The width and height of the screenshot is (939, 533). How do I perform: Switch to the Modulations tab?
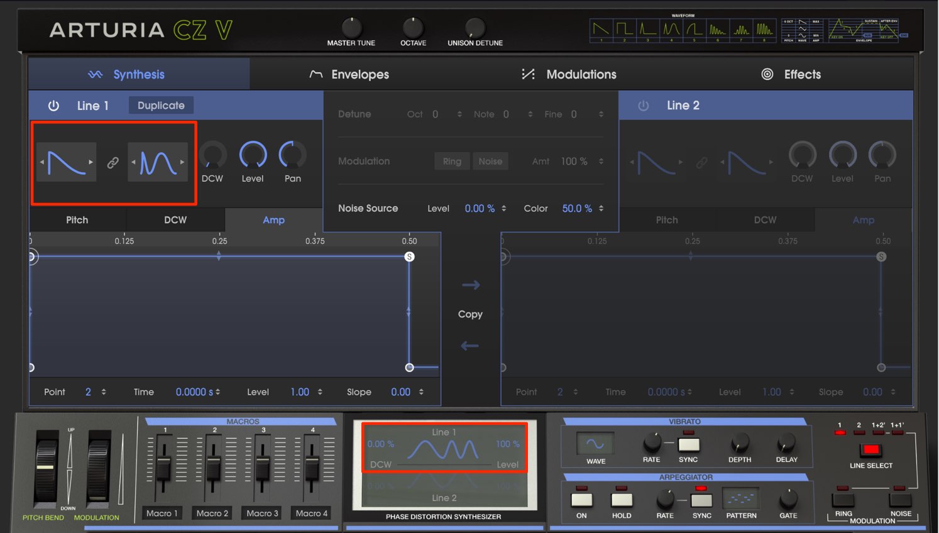(569, 74)
